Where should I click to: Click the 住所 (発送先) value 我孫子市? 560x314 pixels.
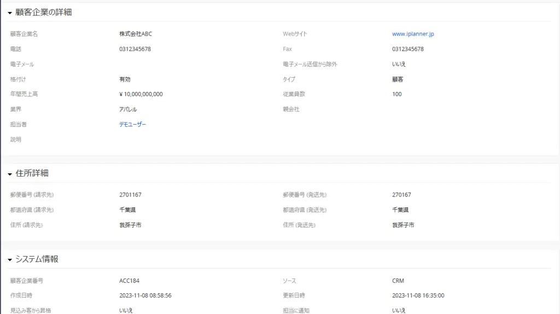coord(402,225)
